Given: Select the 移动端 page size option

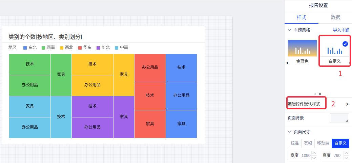Looking at the screenshot, I should (323, 143).
